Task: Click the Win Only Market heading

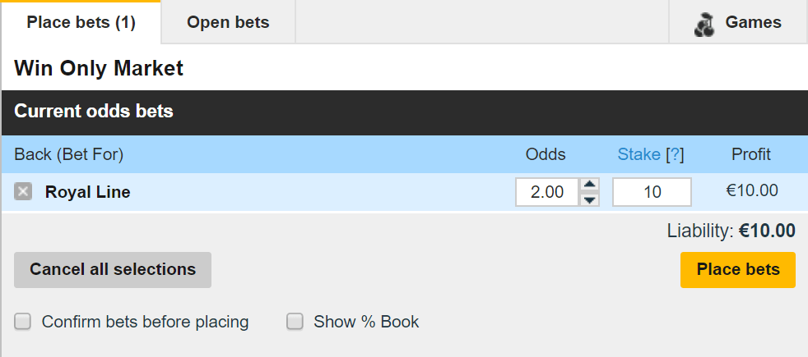Action: [x=99, y=68]
